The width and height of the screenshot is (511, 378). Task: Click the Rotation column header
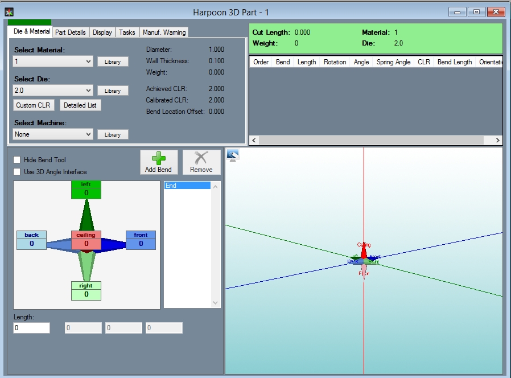335,62
